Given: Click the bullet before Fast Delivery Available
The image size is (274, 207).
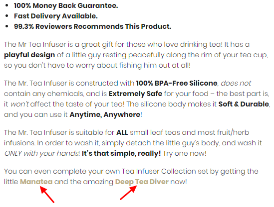Looking at the screenshot, I should 7,16.
